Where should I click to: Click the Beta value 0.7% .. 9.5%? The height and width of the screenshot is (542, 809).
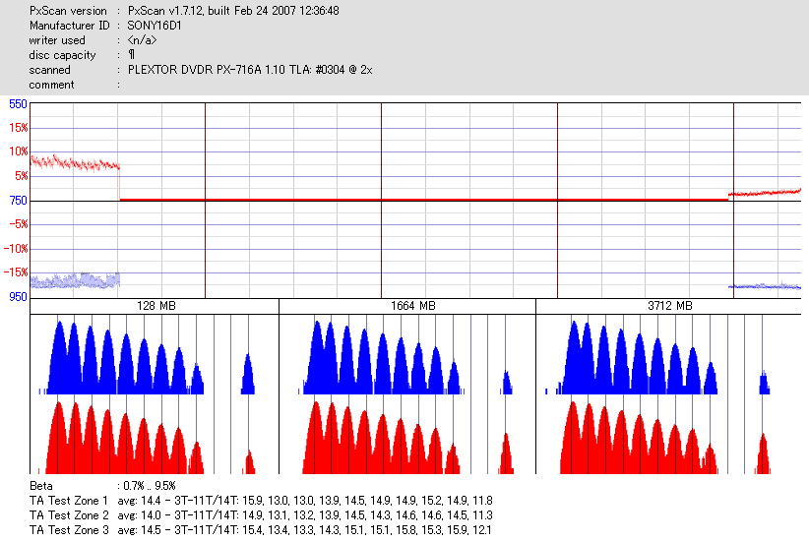point(150,486)
